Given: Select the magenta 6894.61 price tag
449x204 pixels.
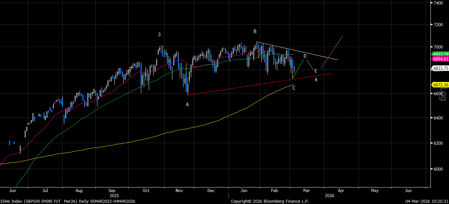Looking at the screenshot, I should tap(440, 59).
